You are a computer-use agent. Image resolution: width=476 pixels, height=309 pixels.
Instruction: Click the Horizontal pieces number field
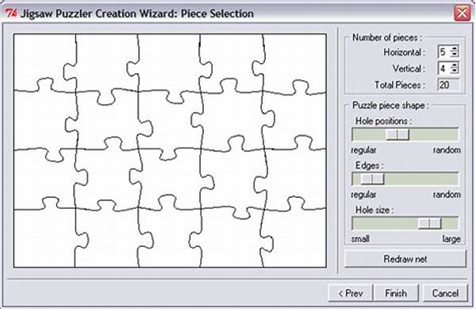[444, 52]
